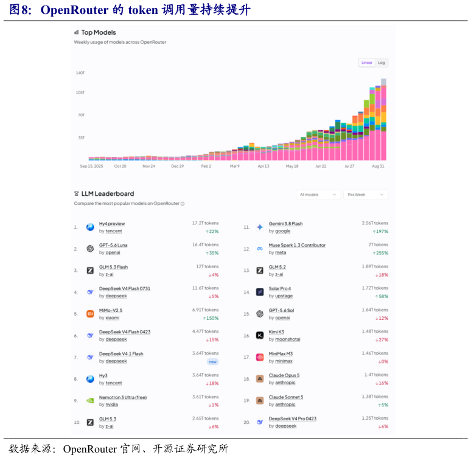Viewport: 471px width, 458px height.
Task: Click the MiMo-V2.5 Xiaomi logo
Action: coord(90,314)
